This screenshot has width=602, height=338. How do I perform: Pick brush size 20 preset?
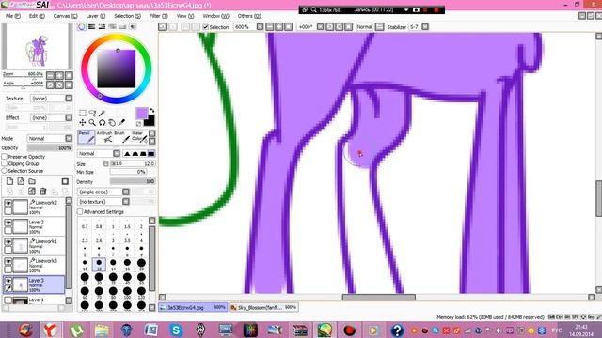[x=141, y=265]
